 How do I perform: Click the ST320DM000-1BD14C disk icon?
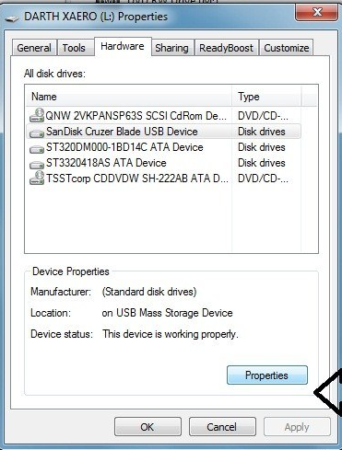click(37, 149)
